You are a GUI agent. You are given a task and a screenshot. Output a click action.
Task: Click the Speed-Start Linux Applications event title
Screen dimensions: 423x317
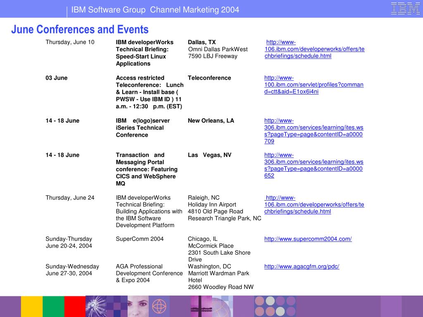pyautogui.click(x=145, y=53)
